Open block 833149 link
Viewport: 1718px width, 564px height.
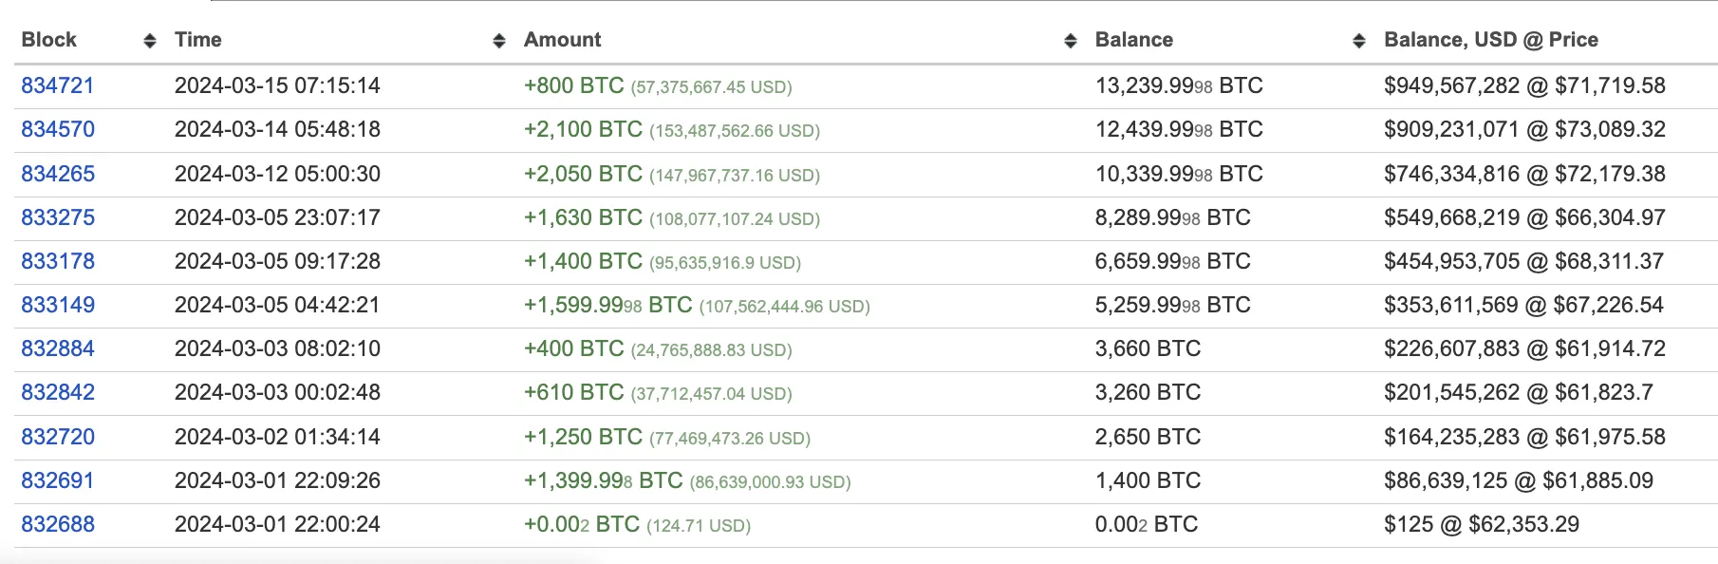click(x=58, y=305)
